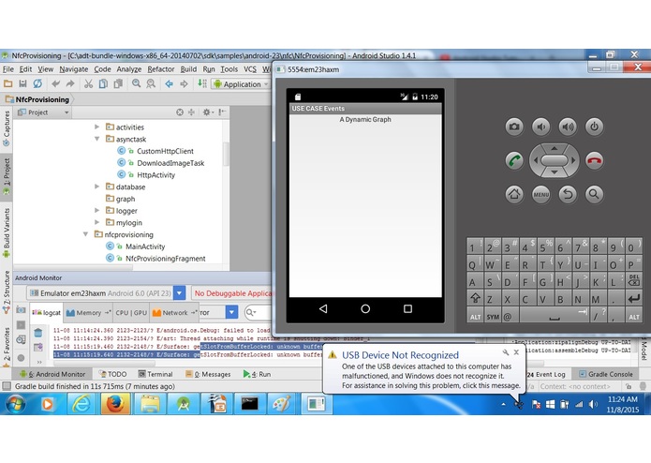651x463 pixels.
Task: Click the emulator MENU button
Action: (540, 194)
